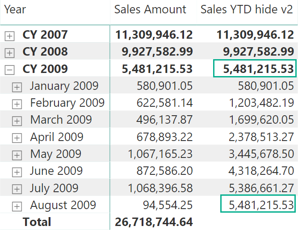This screenshot has width=298, height=230.
Task: Expand the CY 2007 row
Action: click(x=9, y=36)
